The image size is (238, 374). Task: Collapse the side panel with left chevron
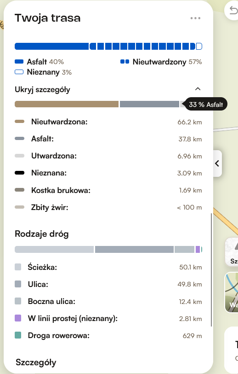217,164
